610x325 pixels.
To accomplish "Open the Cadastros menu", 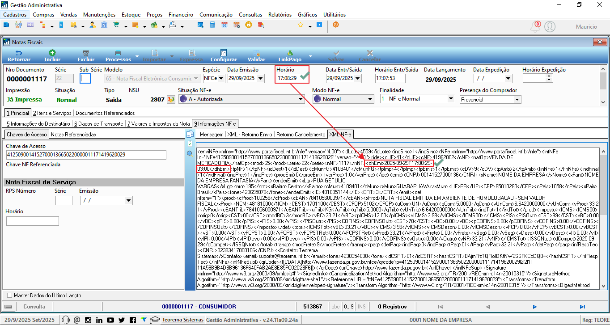I will (x=15, y=15).
